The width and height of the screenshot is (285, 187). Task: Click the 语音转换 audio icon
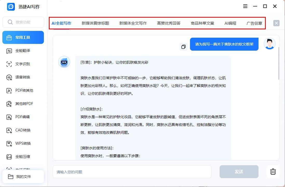(x=9, y=77)
